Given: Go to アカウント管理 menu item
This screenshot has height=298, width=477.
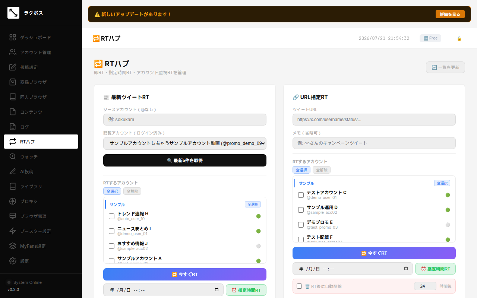Looking at the screenshot, I should 41,52.
